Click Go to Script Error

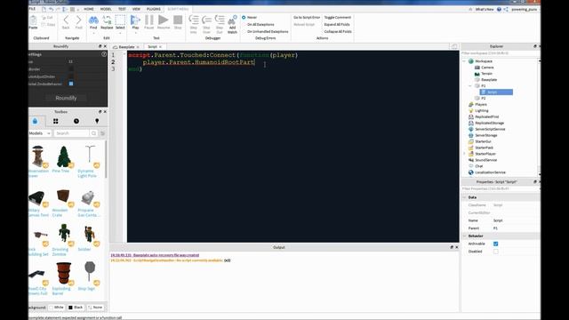coord(307,17)
